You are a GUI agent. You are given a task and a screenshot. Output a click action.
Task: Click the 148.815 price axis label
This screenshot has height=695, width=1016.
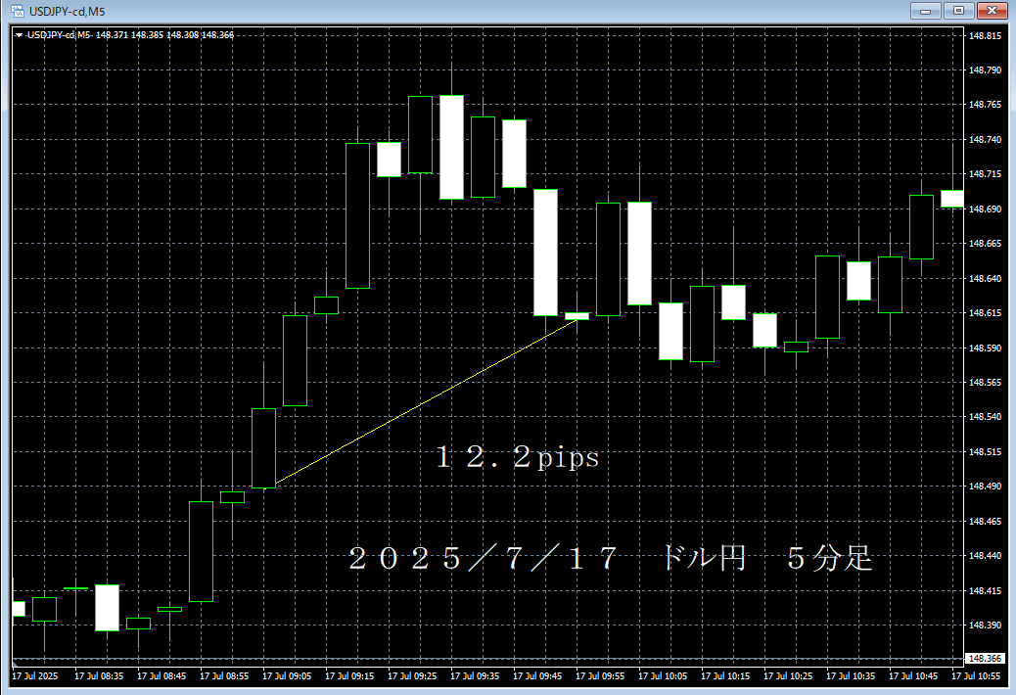[986, 33]
